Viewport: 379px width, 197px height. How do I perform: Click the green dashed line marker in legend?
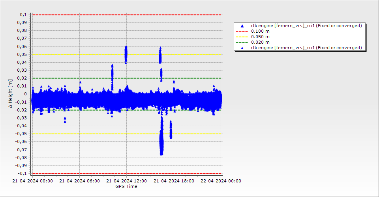coord(242,42)
